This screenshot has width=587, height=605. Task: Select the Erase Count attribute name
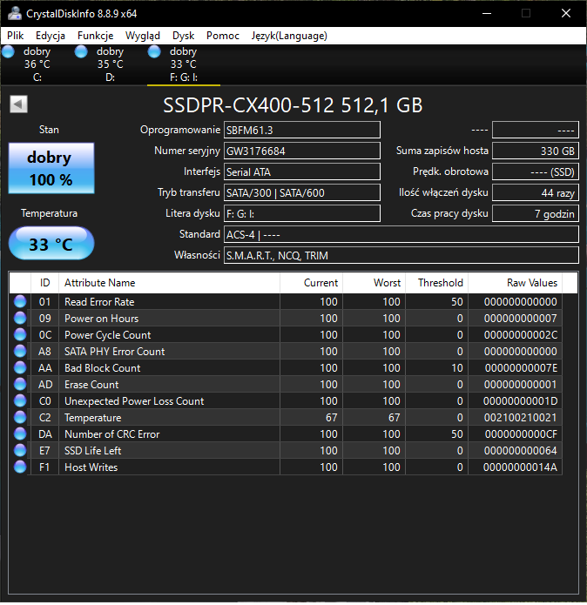click(91, 385)
